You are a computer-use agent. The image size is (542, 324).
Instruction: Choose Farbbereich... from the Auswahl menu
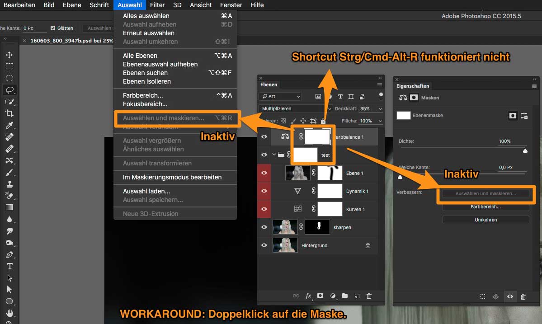(x=143, y=95)
